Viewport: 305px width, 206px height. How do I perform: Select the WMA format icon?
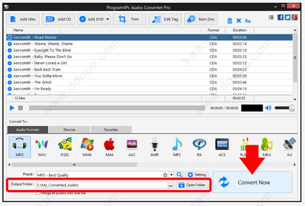[87, 147]
